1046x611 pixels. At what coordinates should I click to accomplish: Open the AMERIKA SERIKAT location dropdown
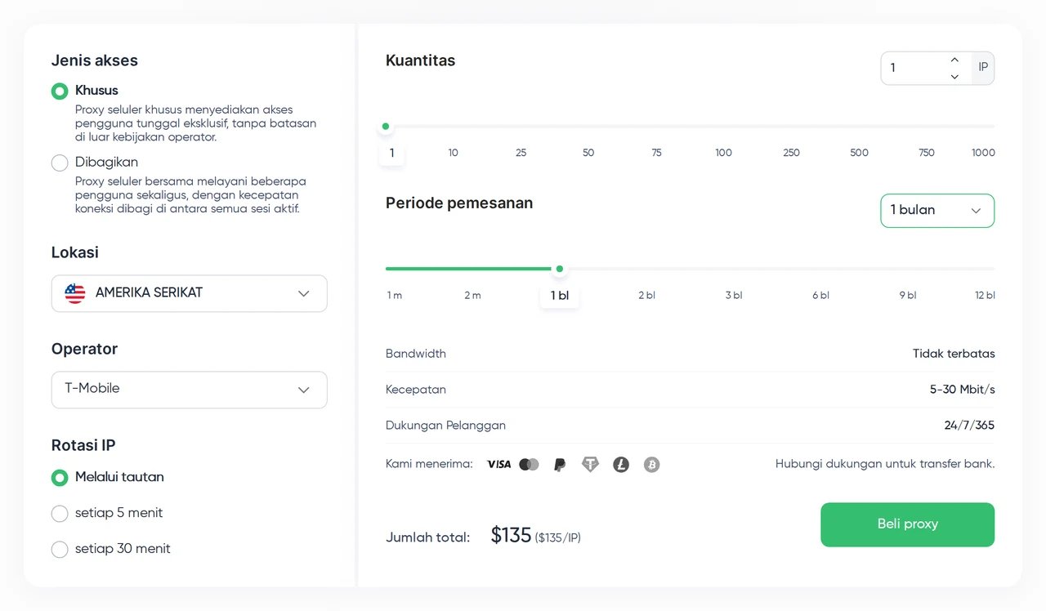(x=190, y=293)
